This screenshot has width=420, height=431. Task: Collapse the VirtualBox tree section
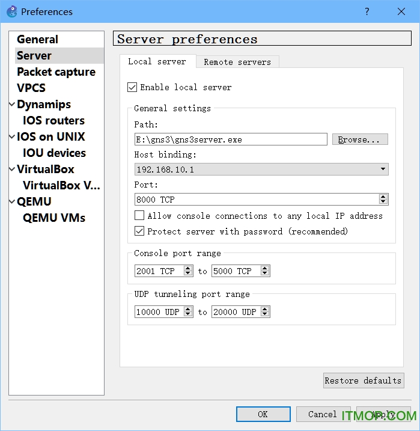pyautogui.click(x=12, y=169)
